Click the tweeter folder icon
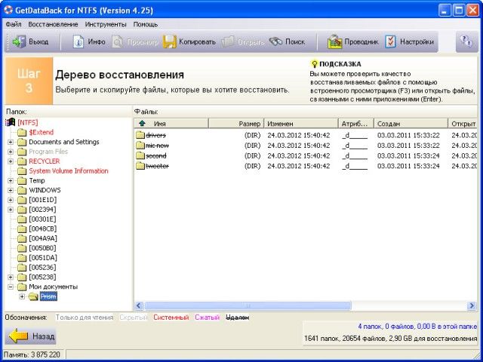This screenshot has width=483, height=362. point(140,166)
